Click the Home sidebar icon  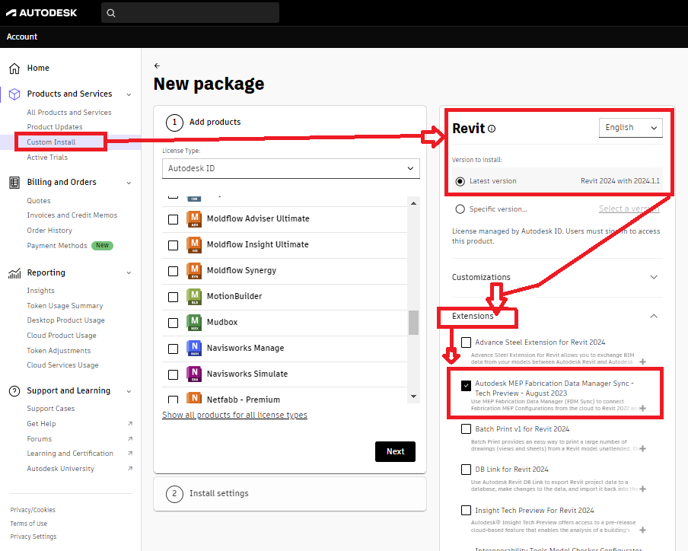point(12,68)
